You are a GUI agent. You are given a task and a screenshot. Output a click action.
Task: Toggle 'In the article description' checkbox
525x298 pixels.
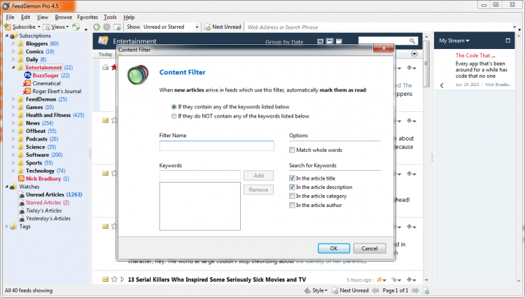292,187
